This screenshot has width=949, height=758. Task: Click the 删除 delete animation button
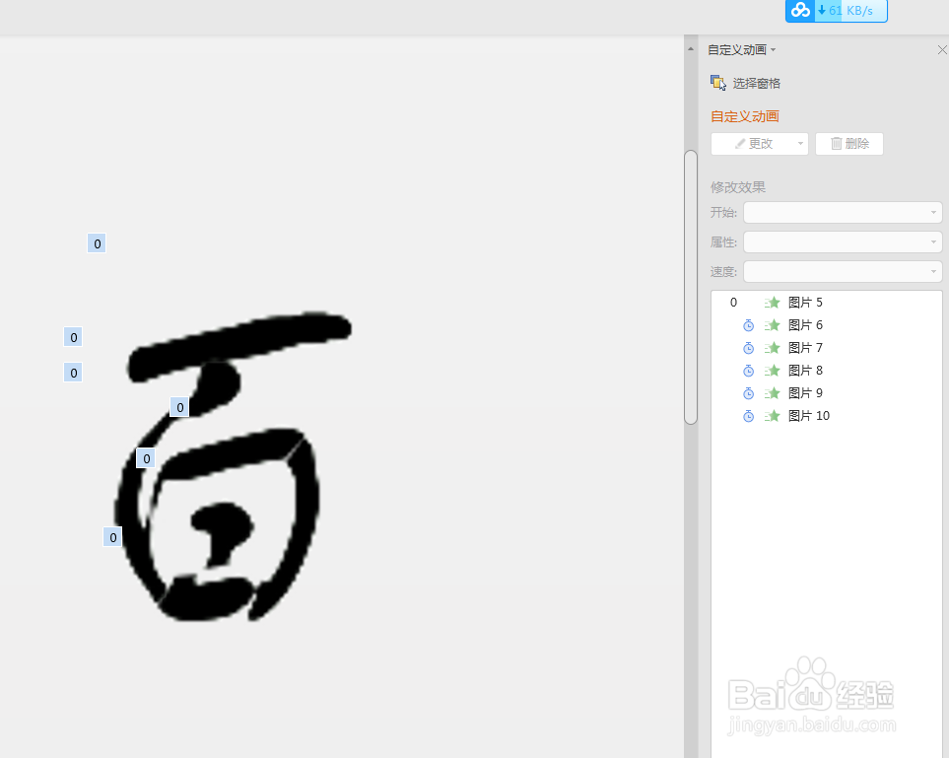[849, 144]
